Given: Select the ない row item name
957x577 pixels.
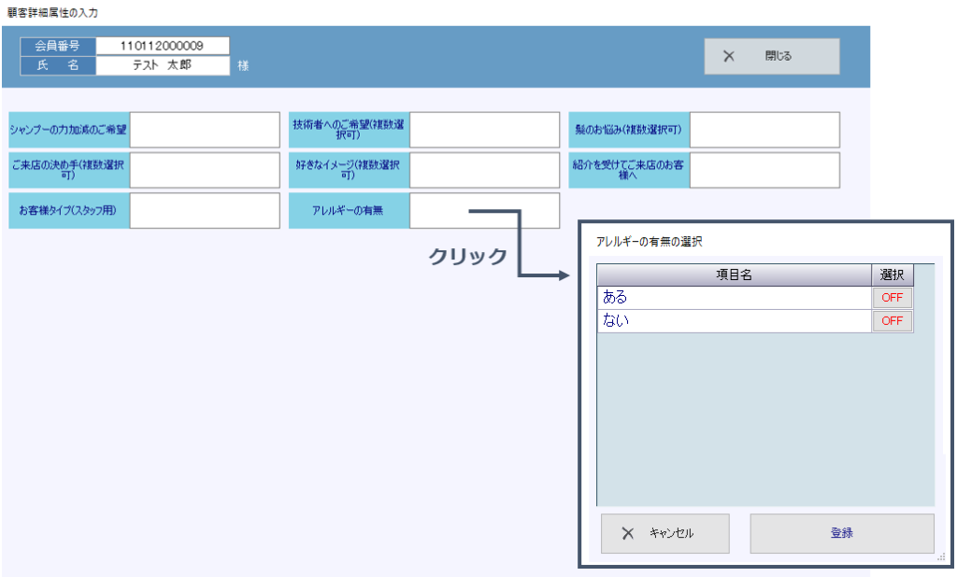Looking at the screenshot, I should 734,321.
